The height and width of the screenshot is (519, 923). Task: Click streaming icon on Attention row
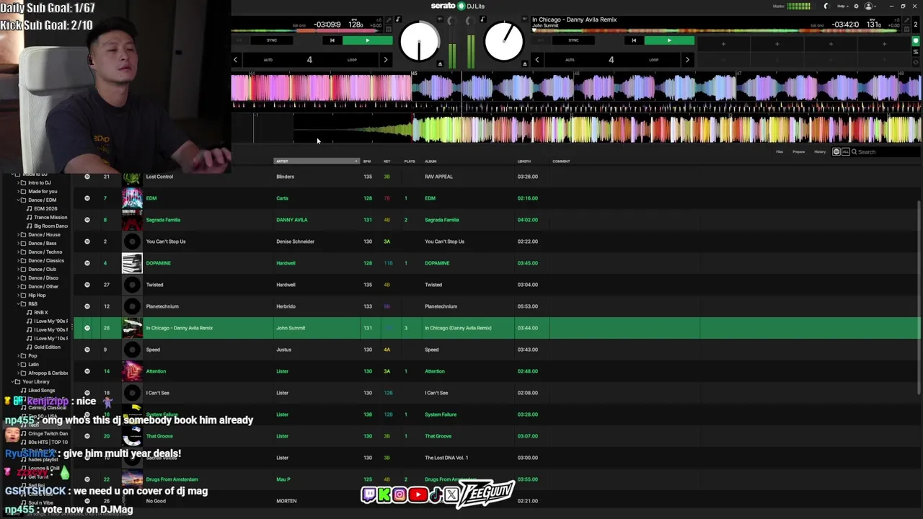click(x=87, y=371)
